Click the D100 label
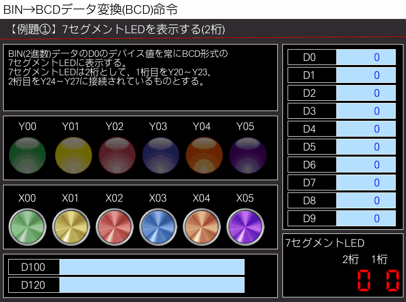This screenshot has width=406, height=302. (34, 267)
